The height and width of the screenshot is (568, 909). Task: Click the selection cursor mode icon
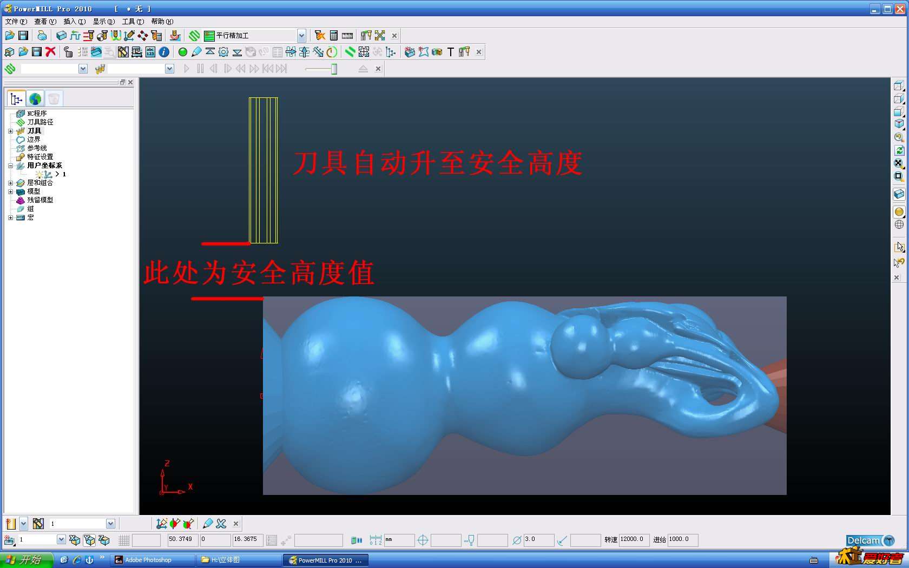[899, 247]
